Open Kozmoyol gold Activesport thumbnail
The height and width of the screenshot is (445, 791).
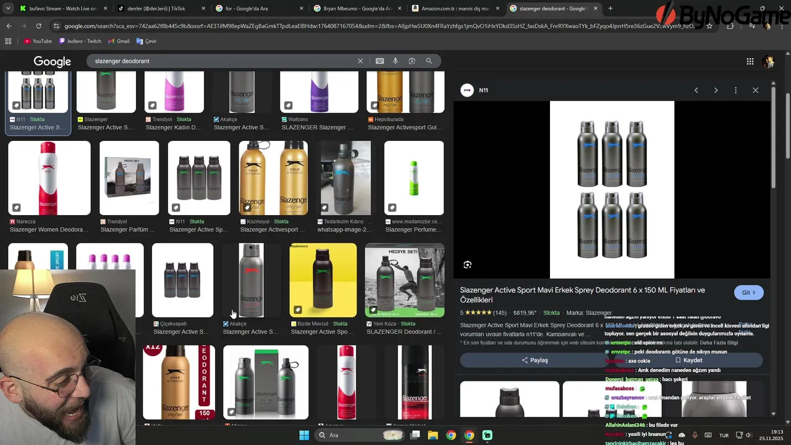coord(273,178)
